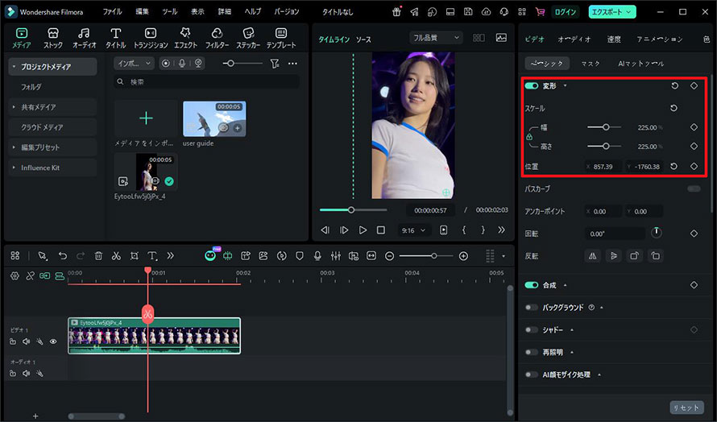The height and width of the screenshot is (422, 717).
Task: Click the filter icon in media panel
Action: [275, 64]
